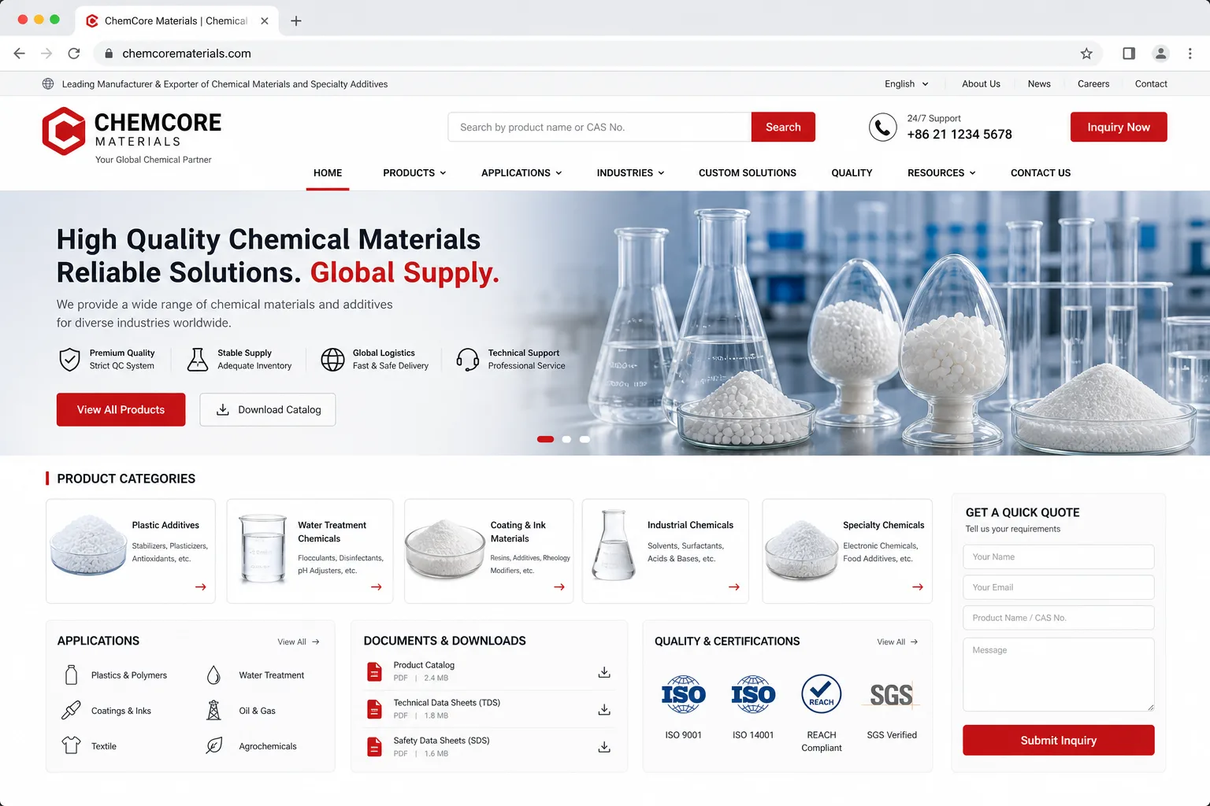Download Technical Data Sheets file
The height and width of the screenshot is (806, 1210).
(604, 710)
